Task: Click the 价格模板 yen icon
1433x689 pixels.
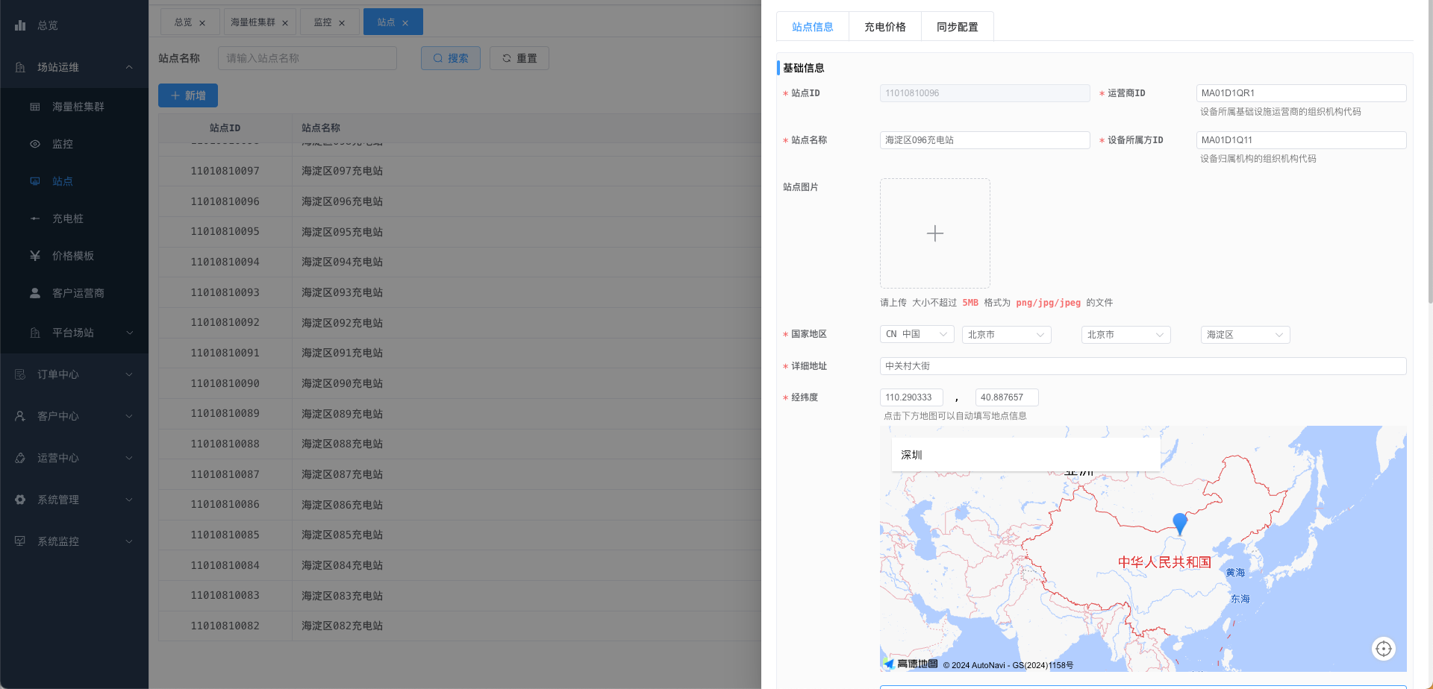Action: 35,256
